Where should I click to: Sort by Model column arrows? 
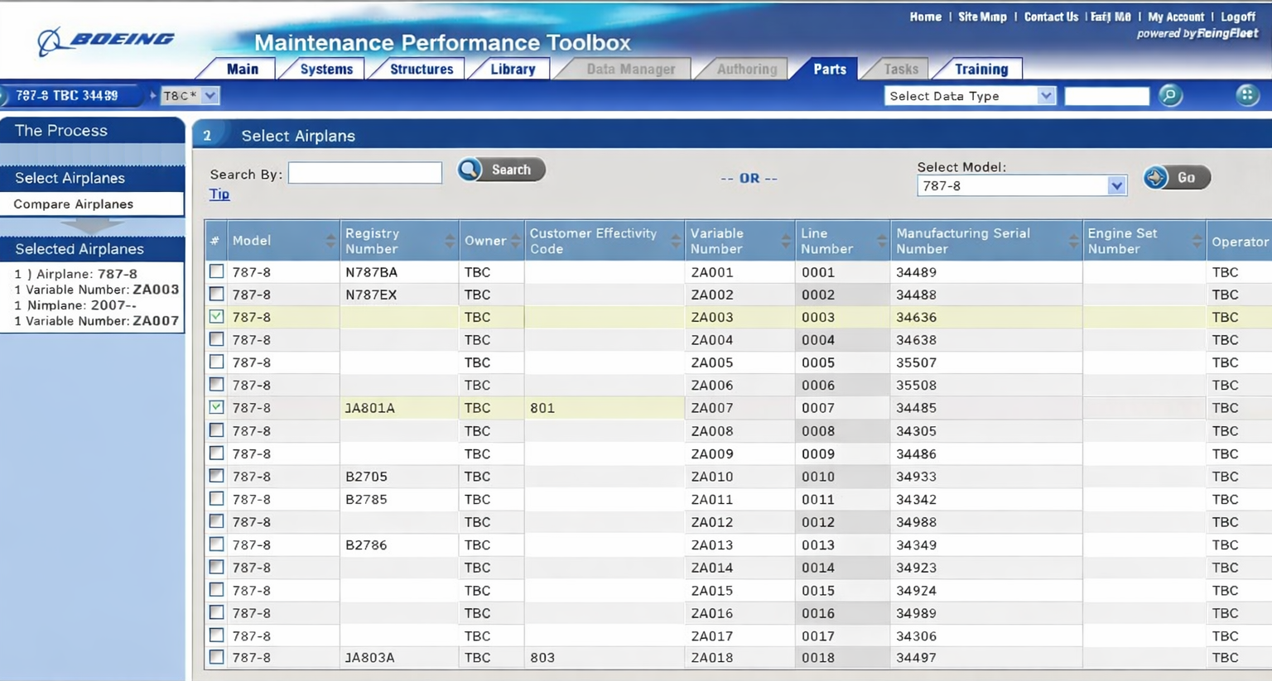(x=330, y=241)
